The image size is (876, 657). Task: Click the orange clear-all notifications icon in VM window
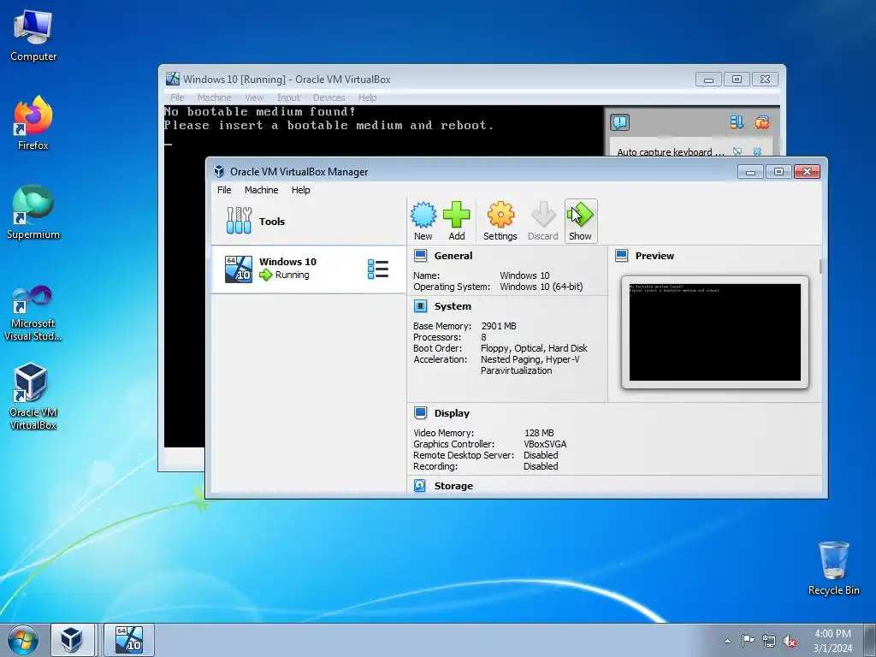(762, 122)
